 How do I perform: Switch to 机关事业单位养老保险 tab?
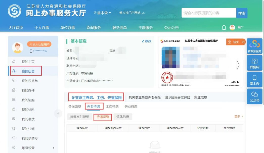(145, 97)
